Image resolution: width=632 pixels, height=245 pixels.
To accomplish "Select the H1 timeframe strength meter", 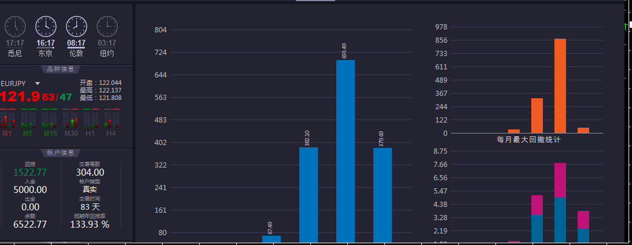I will 91,123.
